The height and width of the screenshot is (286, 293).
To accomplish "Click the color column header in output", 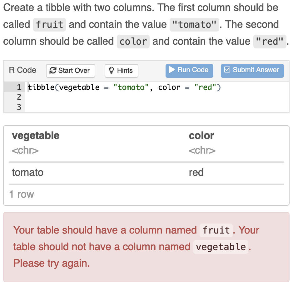I will click(201, 136).
